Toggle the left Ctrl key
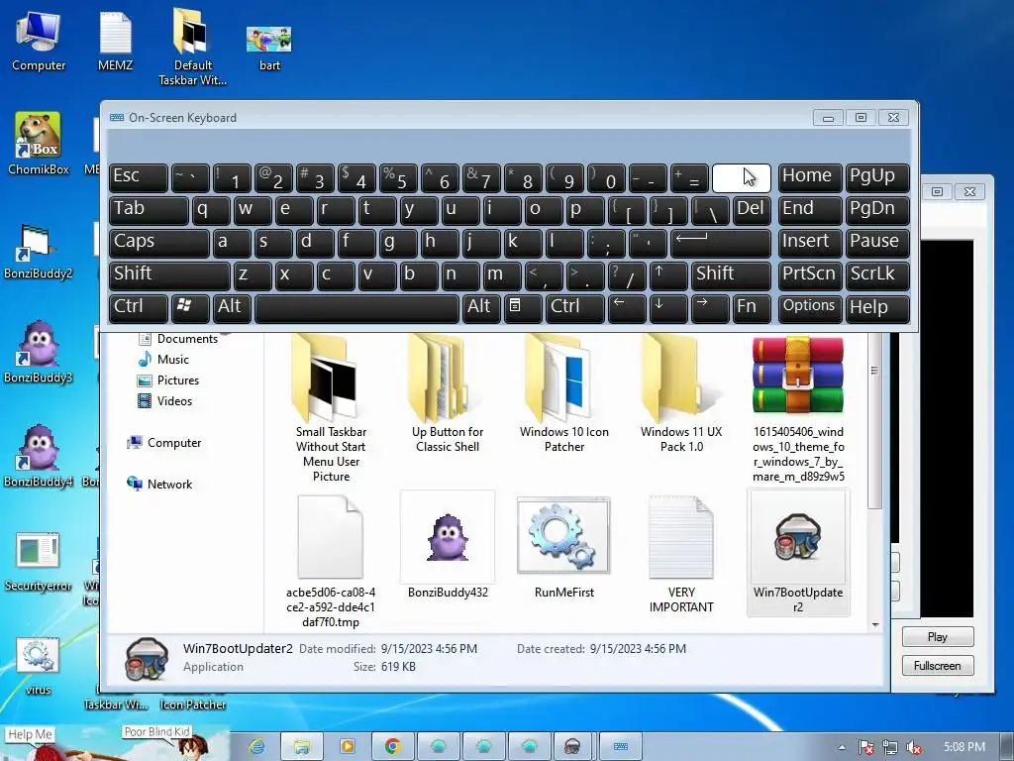 pos(139,307)
